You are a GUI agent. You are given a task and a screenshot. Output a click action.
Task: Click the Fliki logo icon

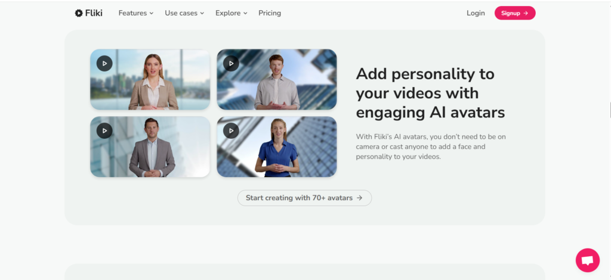click(x=79, y=13)
